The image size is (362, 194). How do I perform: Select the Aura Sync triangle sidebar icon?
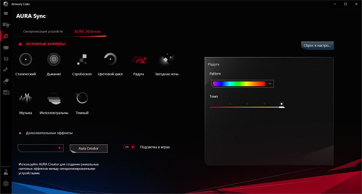[6, 36]
